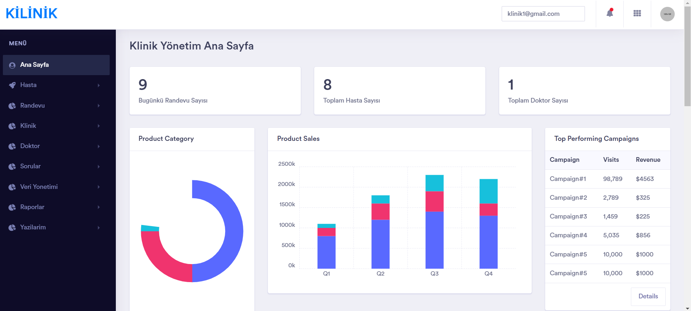The width and height of the screenshot is (691, 311).
Task: Click the scrollbar down arrow
Action: (687, 308)
